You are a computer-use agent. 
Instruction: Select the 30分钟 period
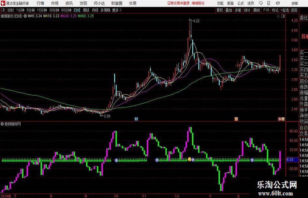pyautogui.click(x=54, y=10)
